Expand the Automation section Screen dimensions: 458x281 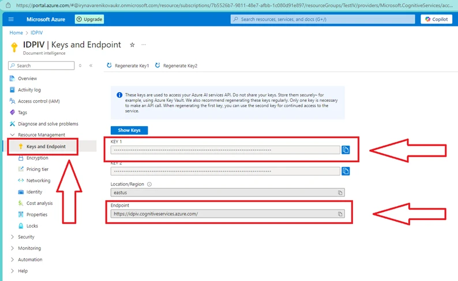[x=12, y=260]
